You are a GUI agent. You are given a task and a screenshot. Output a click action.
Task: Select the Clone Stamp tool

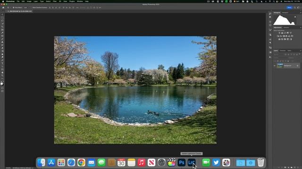coord(2,42)
